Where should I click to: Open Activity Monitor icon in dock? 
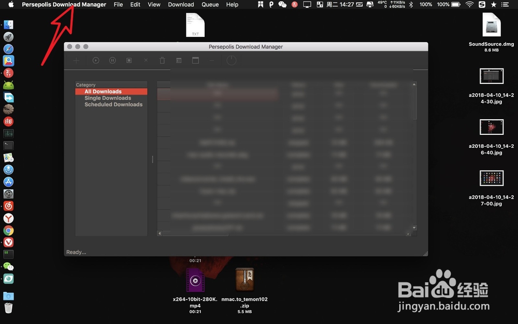(8, 134)
